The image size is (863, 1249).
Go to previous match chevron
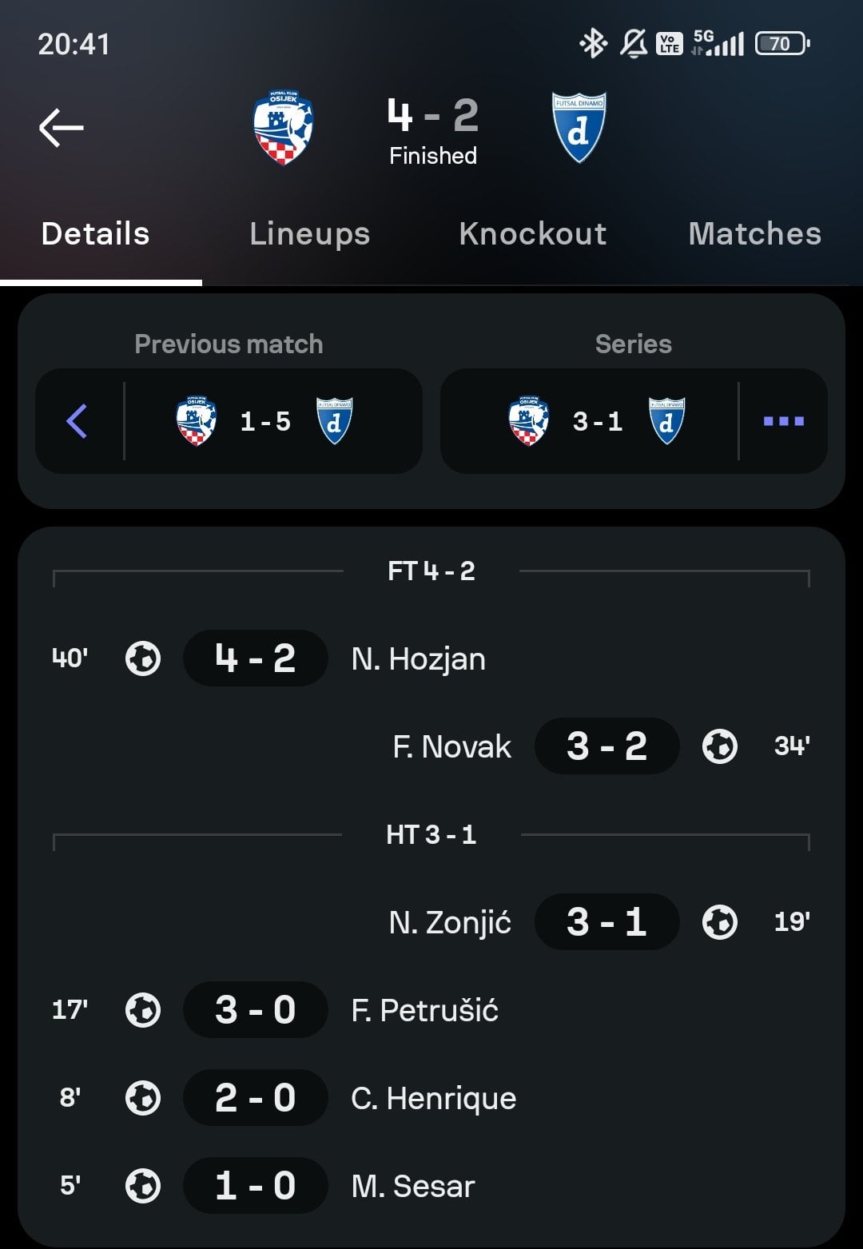coord(78,421)
